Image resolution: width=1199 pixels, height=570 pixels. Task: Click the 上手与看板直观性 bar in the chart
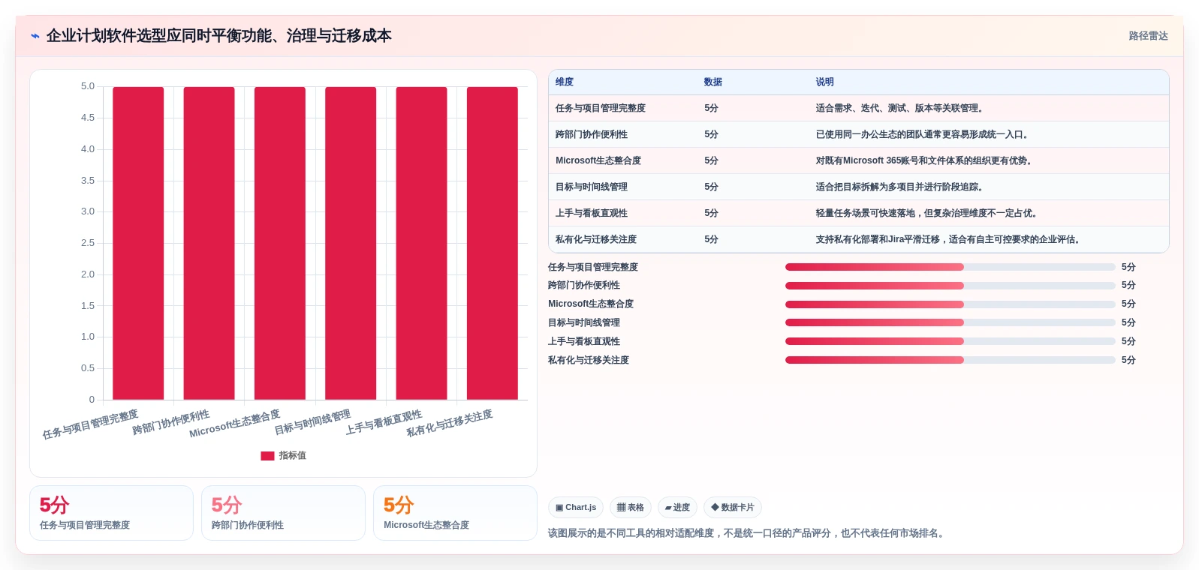(x=421, y=243)
